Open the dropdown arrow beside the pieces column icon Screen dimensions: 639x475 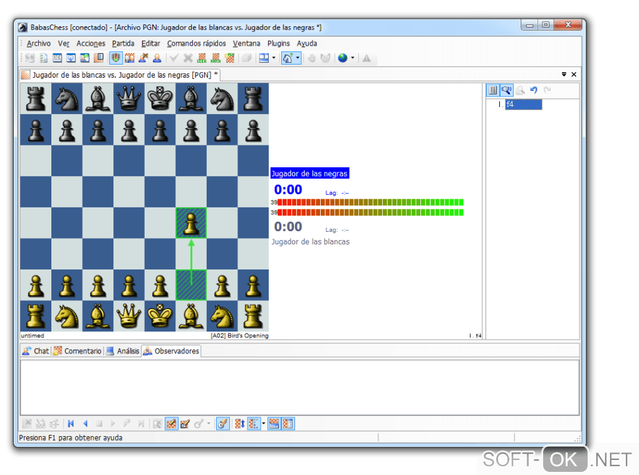[x=263, y=424]
